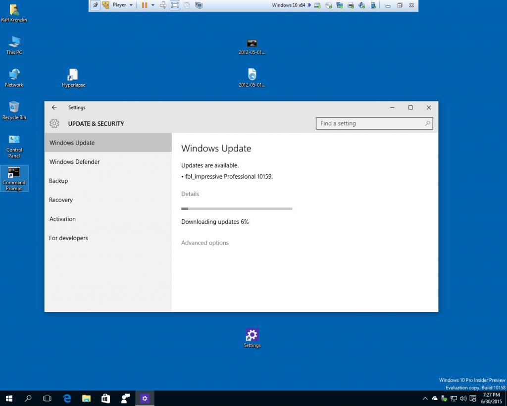Viewport: 507px width, 406px height.
Task: Click the CD/DVD drive device icon
Action: coord(329,5)
